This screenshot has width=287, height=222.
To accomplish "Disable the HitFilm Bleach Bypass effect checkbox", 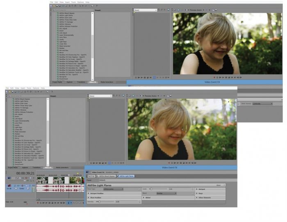I will 97,176.
